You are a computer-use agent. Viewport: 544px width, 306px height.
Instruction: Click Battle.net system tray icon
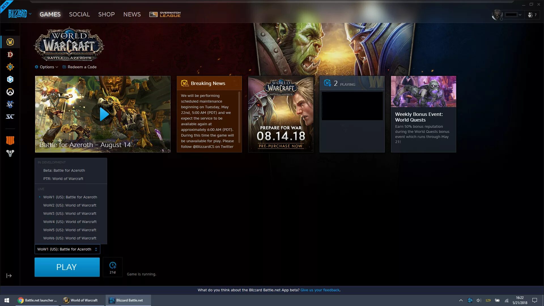tap(470, 300)
